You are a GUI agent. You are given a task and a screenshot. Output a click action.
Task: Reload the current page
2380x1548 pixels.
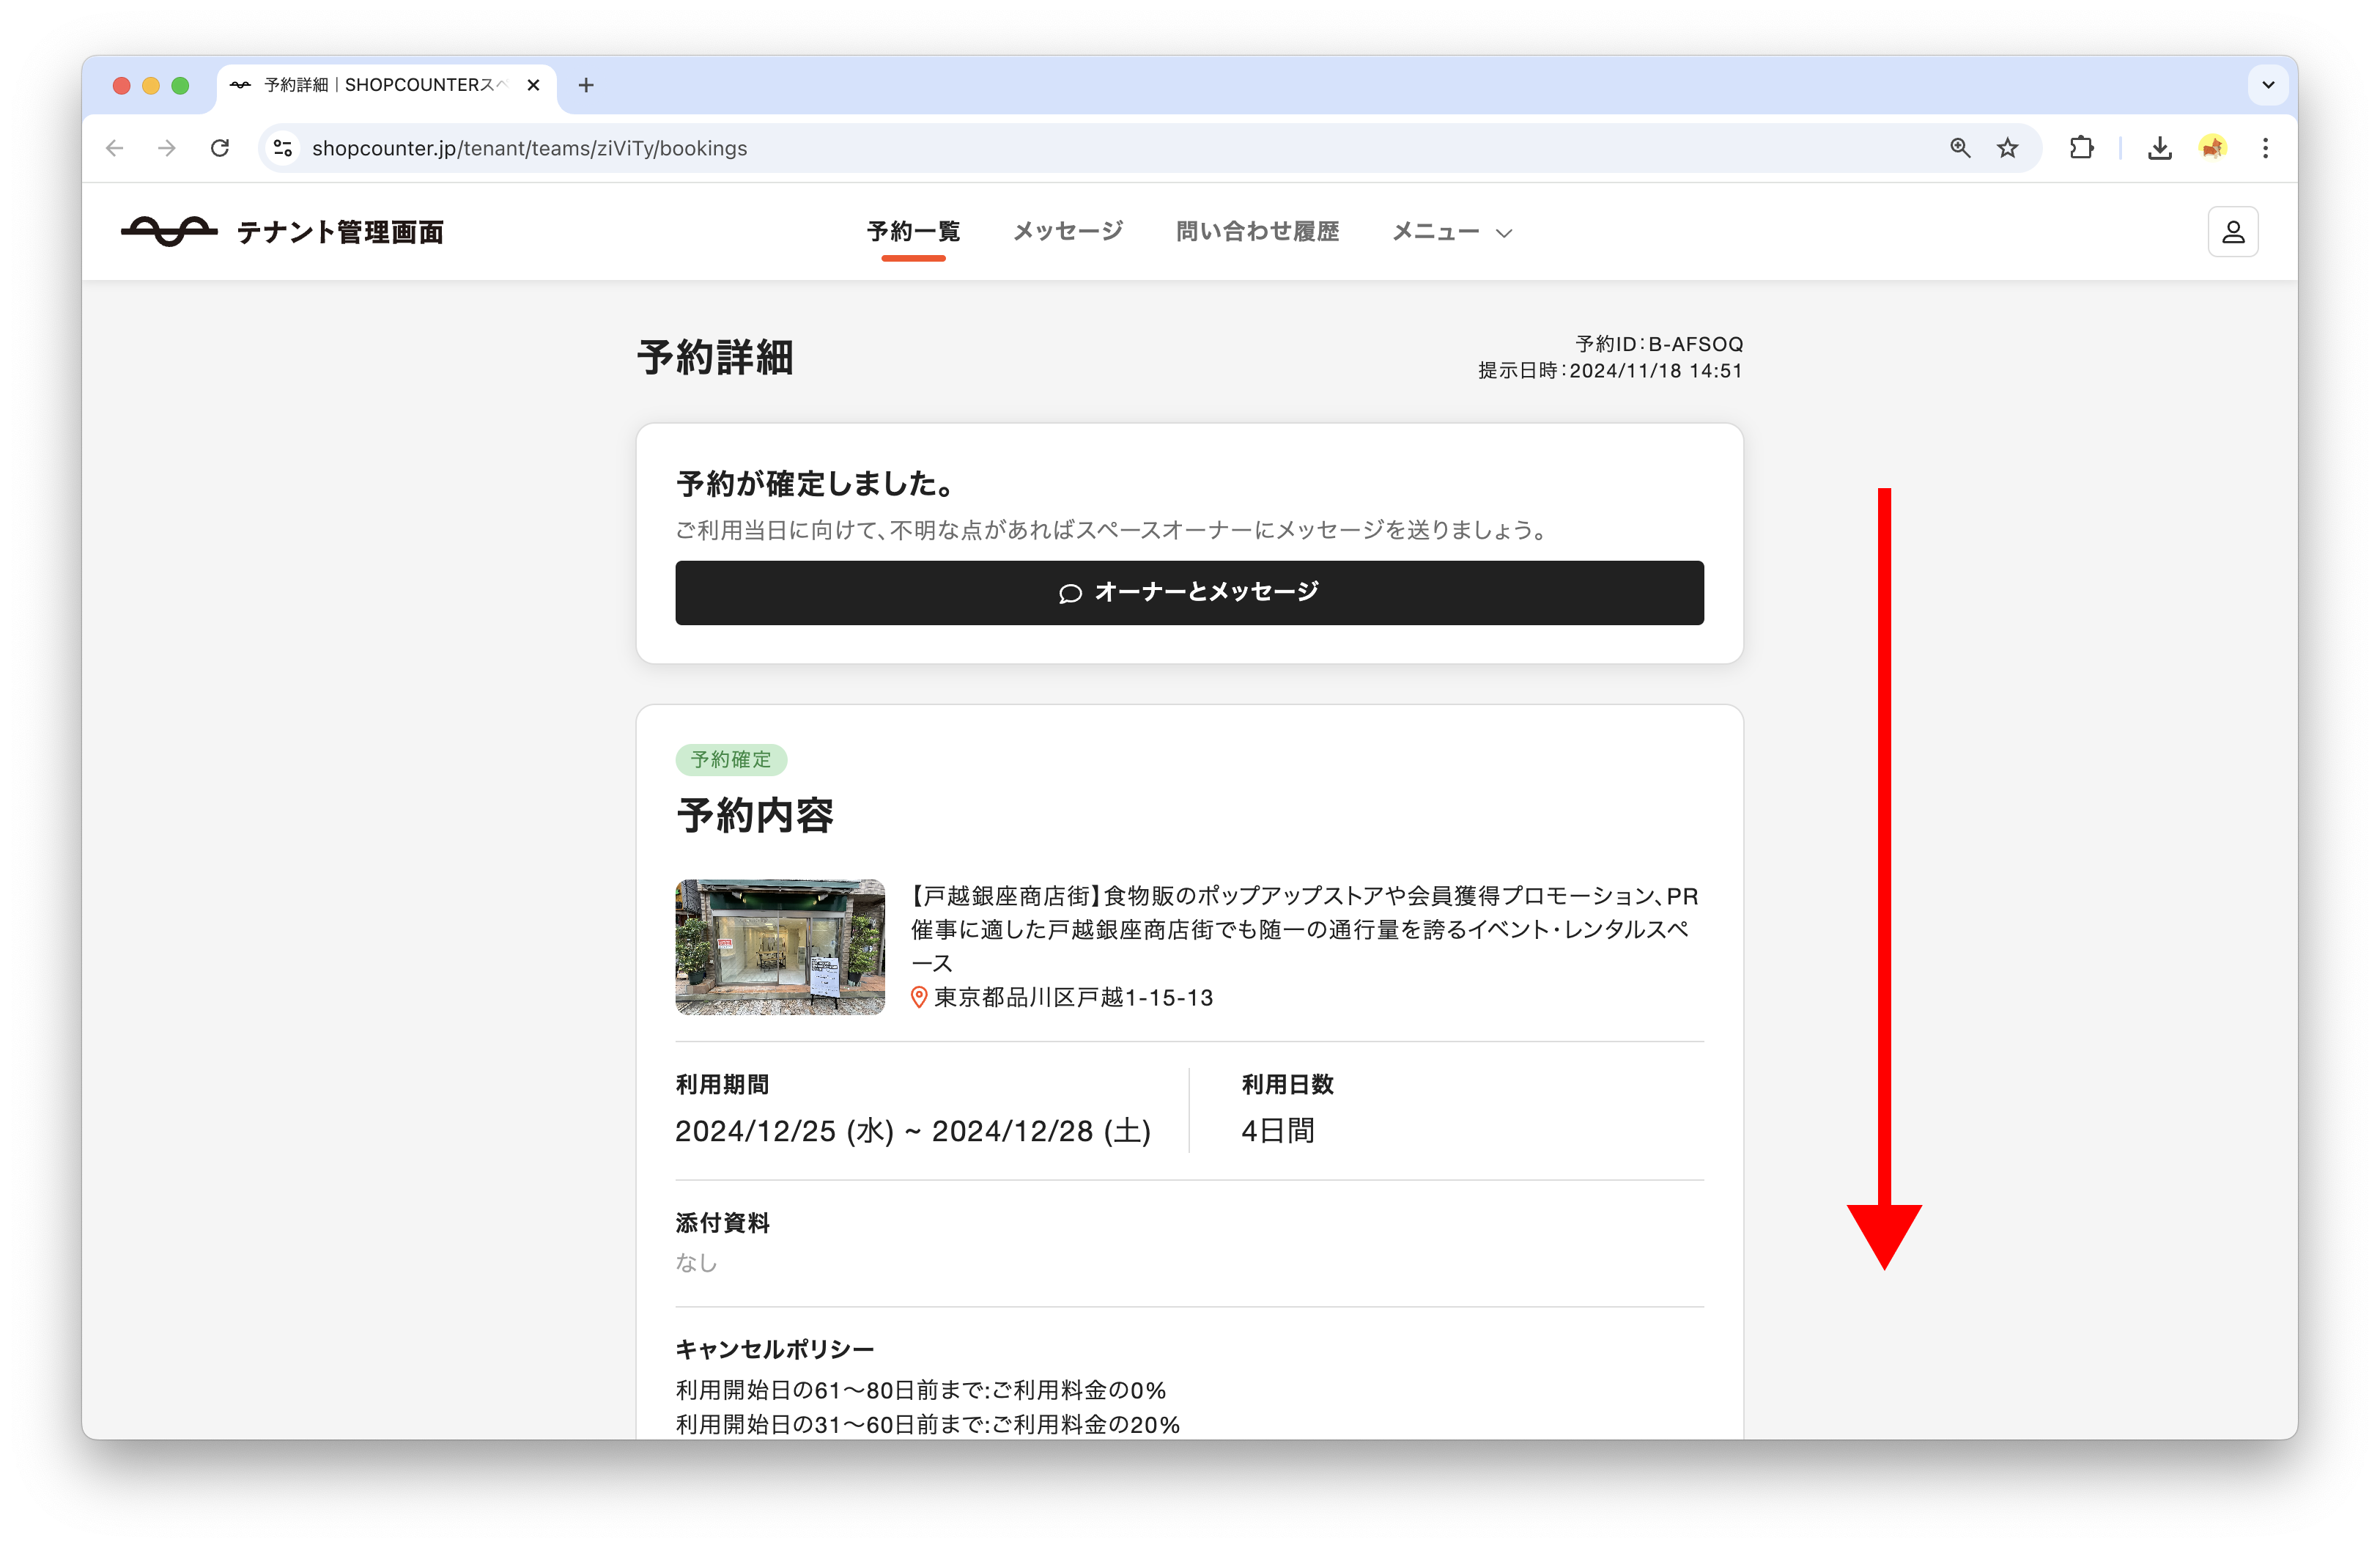click(220, 148)
